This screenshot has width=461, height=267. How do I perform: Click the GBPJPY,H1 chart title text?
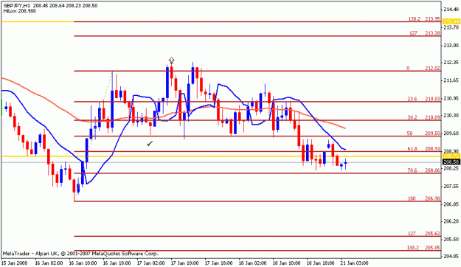click(18, 6)
